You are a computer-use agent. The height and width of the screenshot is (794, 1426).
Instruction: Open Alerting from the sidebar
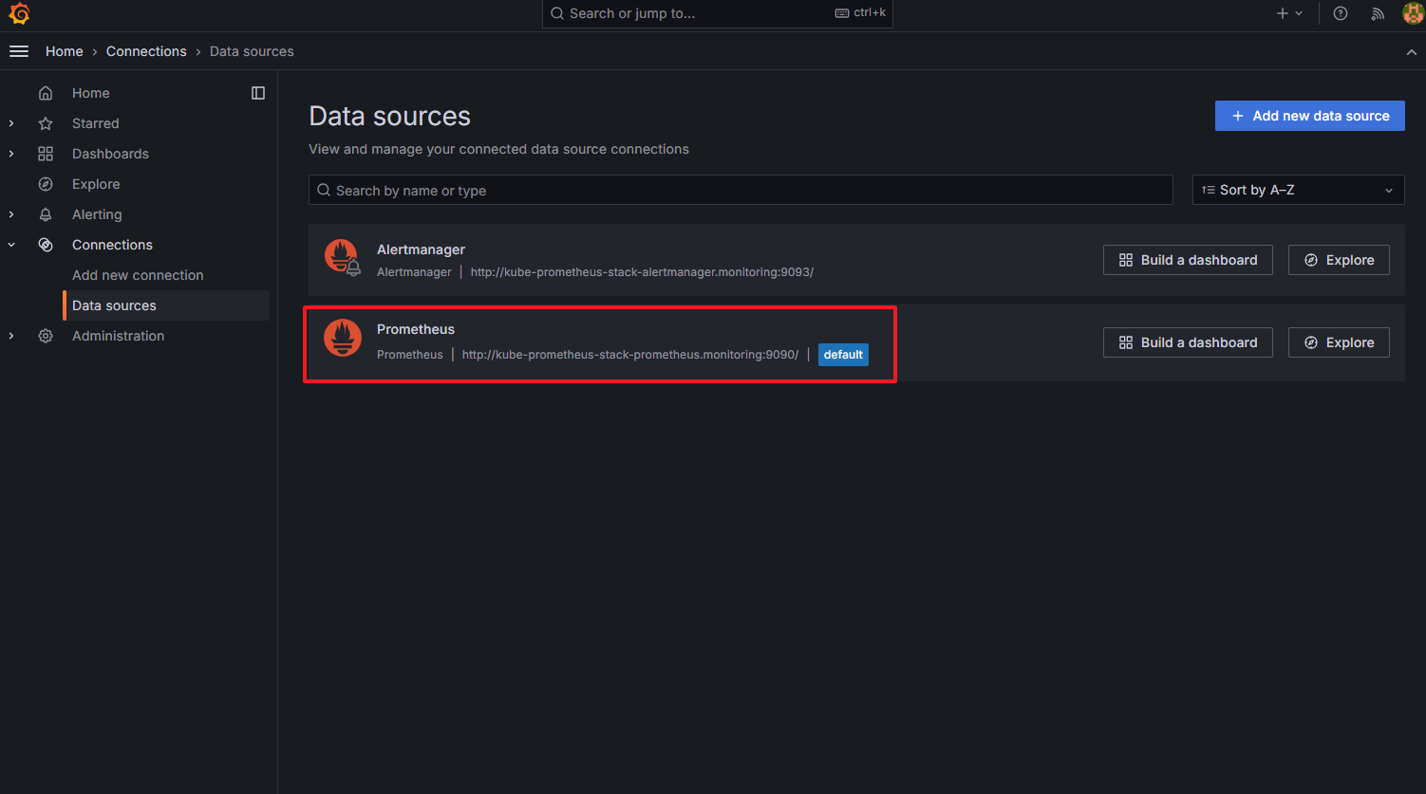click(97, 214)
